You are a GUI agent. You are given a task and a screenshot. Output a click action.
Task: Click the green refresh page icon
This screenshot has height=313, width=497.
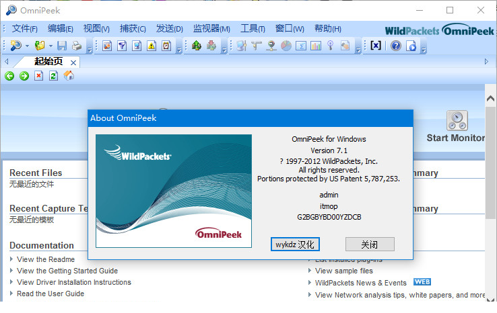coord(53,76)
